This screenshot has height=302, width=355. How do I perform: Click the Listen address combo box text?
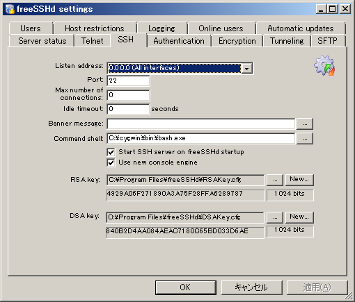(x=175, y=68)
